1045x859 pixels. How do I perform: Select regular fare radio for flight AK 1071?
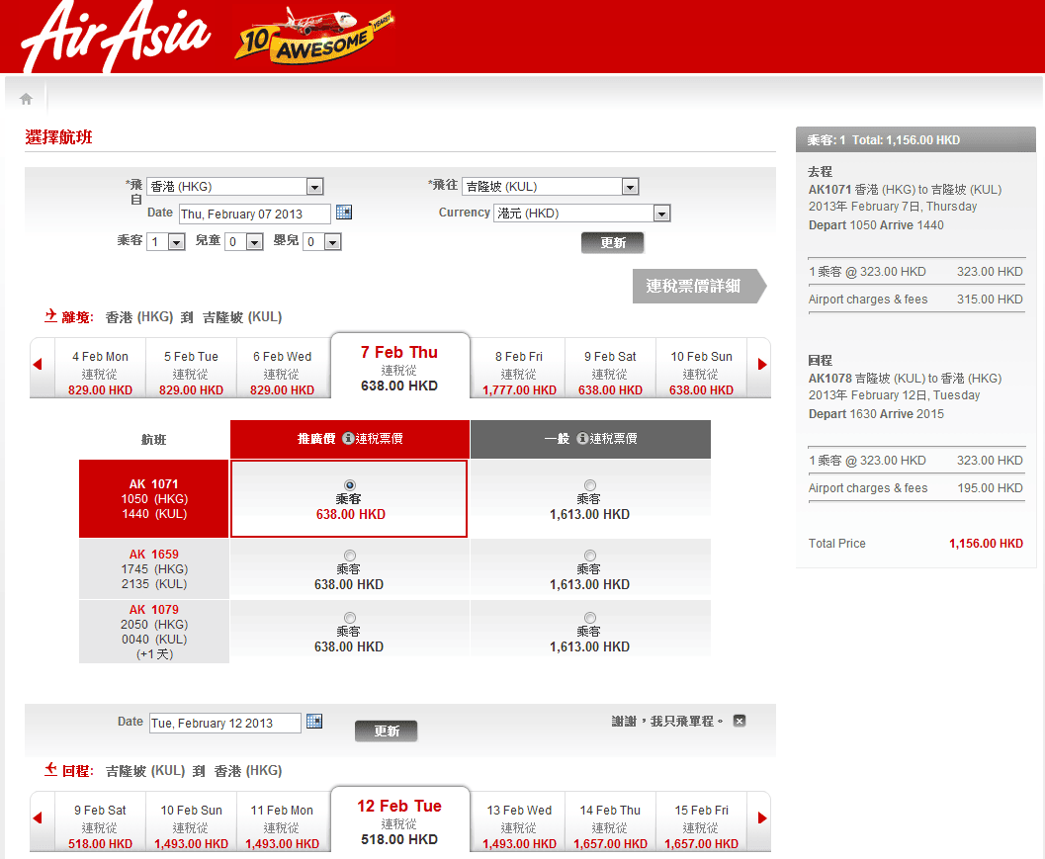(590, 485)
